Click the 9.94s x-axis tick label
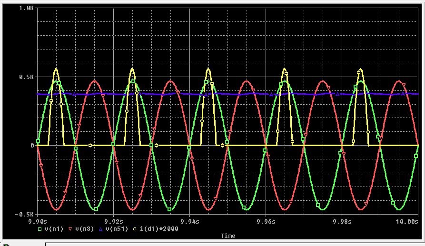The width and height of the screenshot is (425, 246). (189, 222)
